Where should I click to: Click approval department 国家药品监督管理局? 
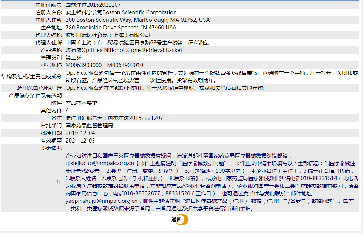coord(90,126)
